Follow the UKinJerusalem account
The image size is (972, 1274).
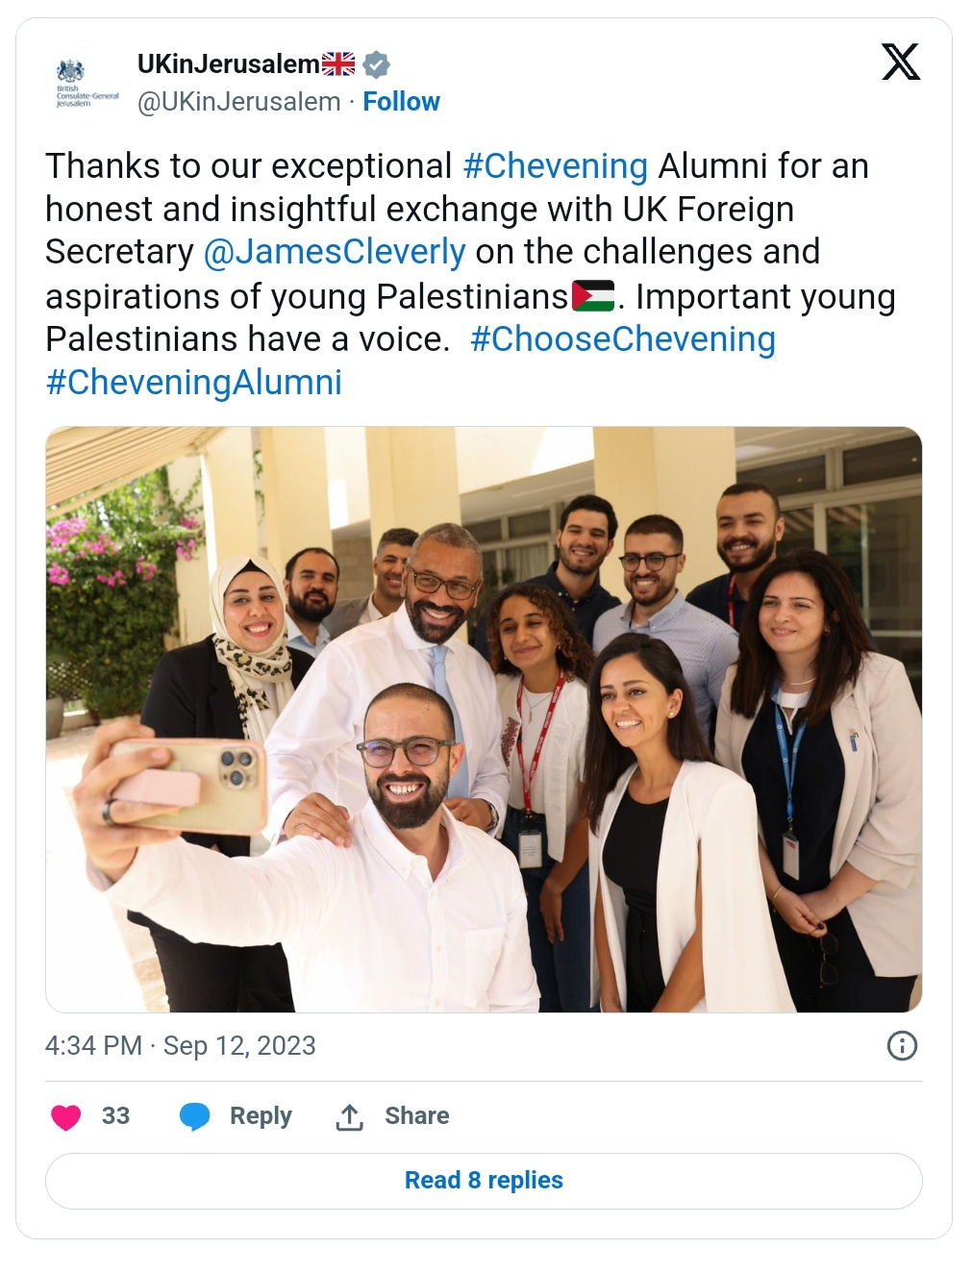401,102
